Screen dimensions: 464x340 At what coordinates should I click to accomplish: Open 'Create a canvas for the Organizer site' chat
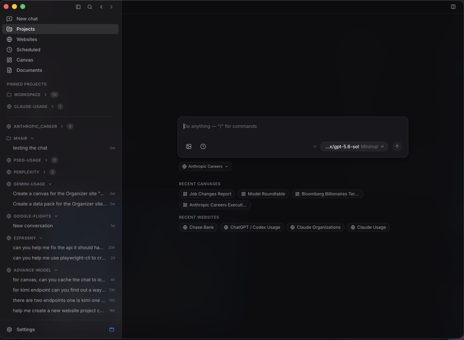(60, 193)
